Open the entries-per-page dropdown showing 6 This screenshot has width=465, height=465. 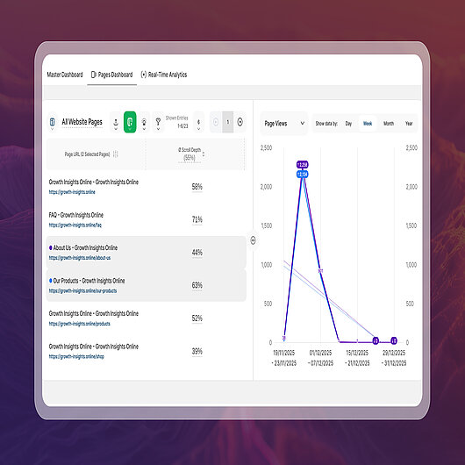point(198,122)
